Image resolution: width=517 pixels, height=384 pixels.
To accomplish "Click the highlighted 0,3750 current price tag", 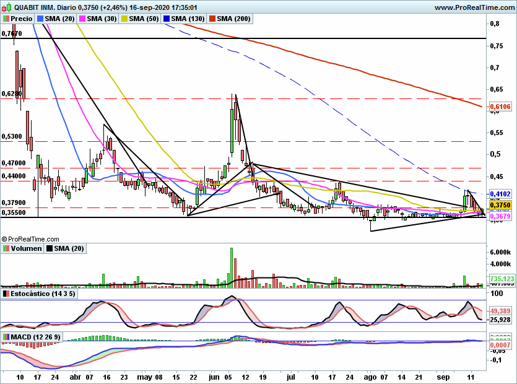I will tap(500, 205).
